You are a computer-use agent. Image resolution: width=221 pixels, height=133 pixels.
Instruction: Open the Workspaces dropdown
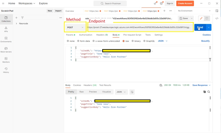click(27, 3)
